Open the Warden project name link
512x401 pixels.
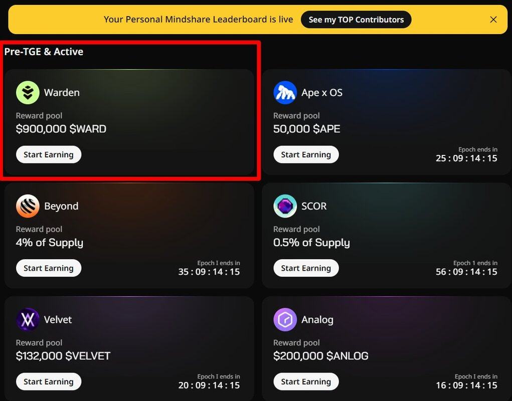[x=62, y=93]
